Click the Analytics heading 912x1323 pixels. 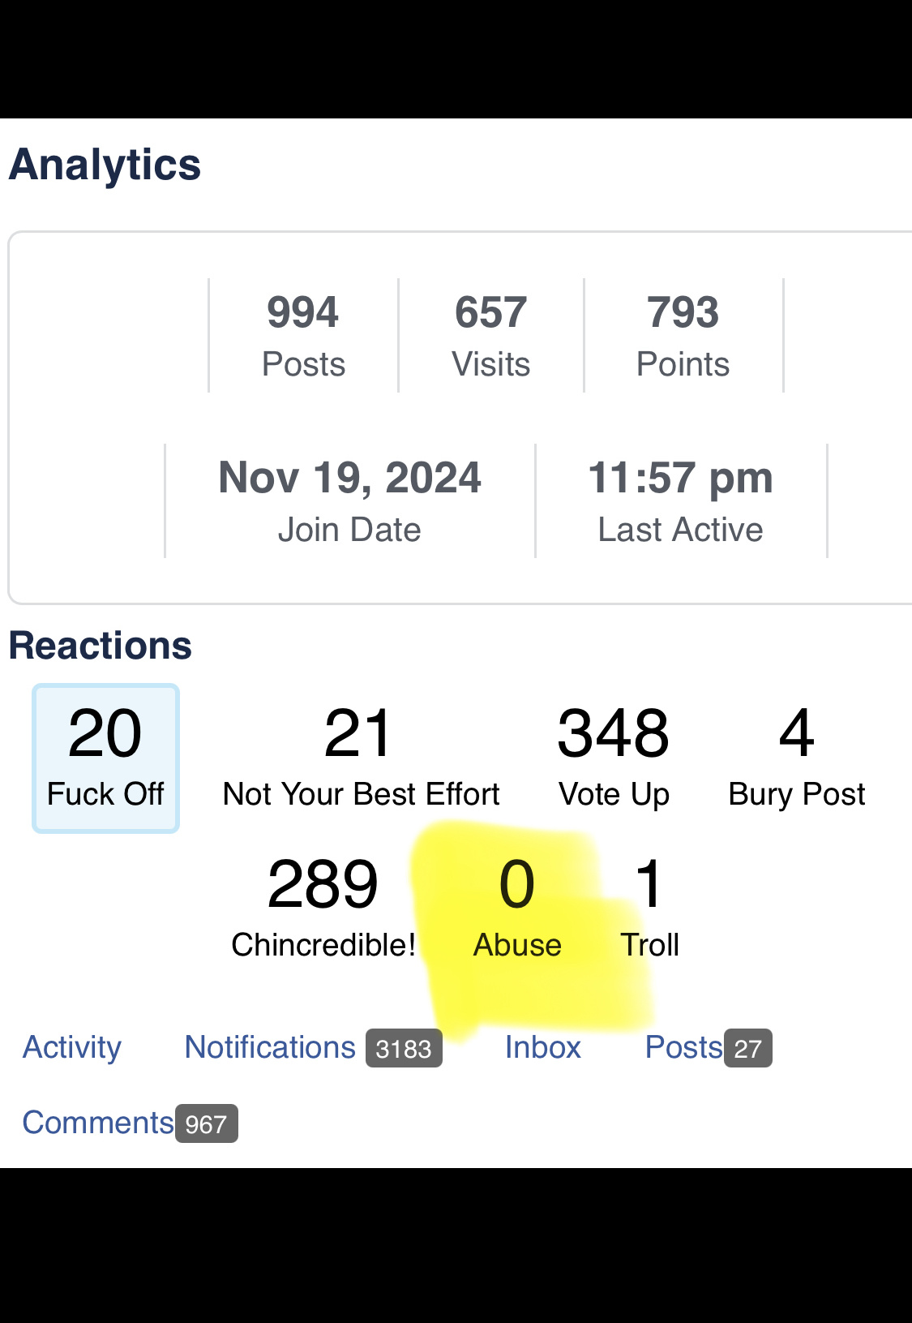coord(105,165)
